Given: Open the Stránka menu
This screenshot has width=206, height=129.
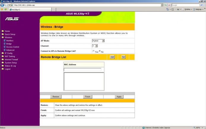Looking at the screenshot, I should (188, 9).
